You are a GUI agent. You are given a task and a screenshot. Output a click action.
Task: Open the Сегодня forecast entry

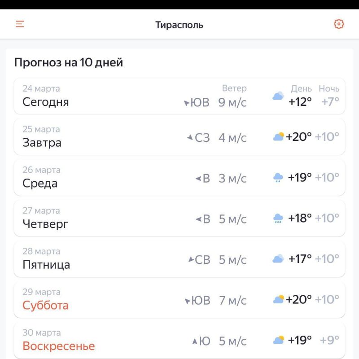click(x=46, y=102)
